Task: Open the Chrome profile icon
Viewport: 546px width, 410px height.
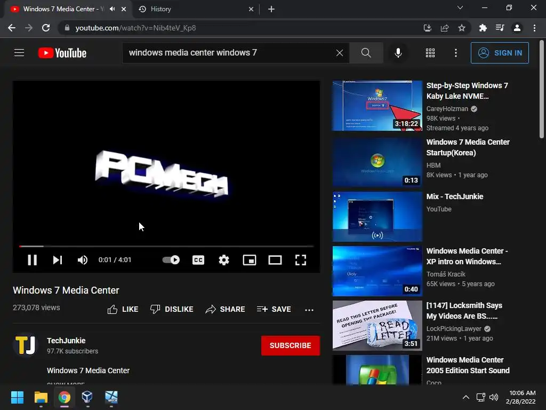Action: tap(517, 28)
